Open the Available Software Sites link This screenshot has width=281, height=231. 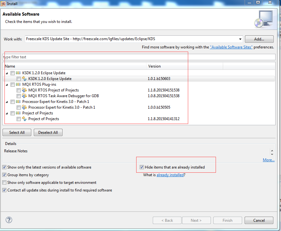pos(231,47)
